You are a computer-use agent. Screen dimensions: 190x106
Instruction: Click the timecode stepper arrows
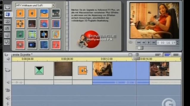point(178,43)
